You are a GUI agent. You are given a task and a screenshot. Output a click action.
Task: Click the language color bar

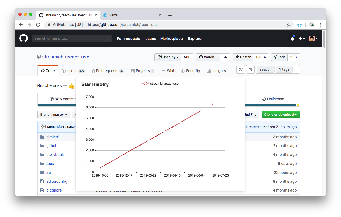pyautogui.click(x=168, y=105)
